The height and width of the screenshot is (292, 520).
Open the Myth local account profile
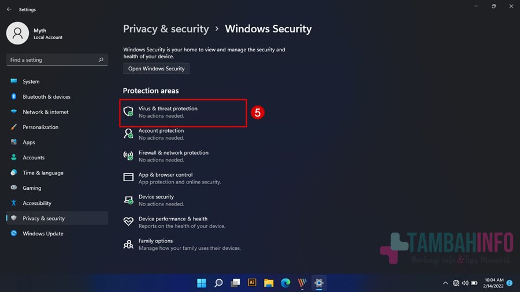pyautogui.click(x=35, y=33)
